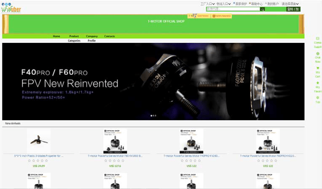Open My Cart shopping cart icon
Screen dimensions: 322x189
(x=317, y=68)
